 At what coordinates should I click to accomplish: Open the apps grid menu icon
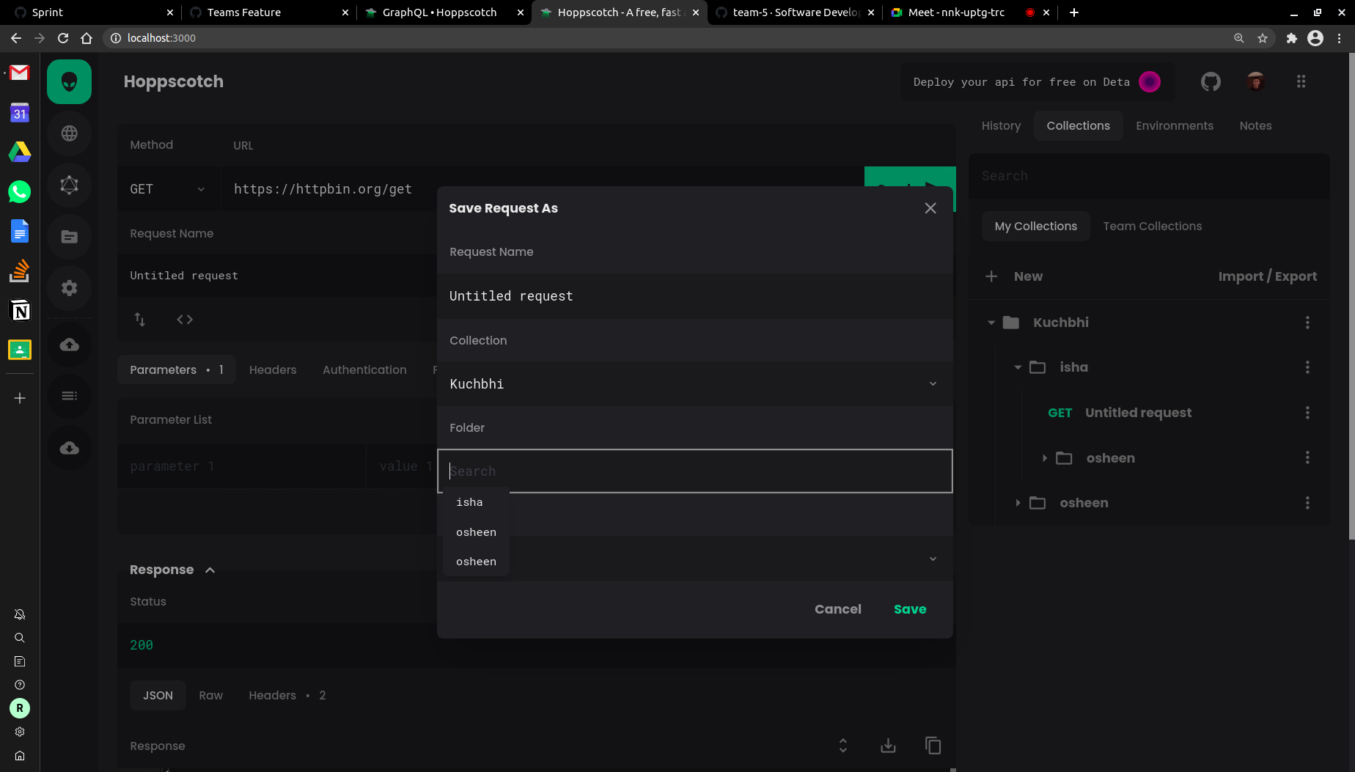coord(1301,81)
